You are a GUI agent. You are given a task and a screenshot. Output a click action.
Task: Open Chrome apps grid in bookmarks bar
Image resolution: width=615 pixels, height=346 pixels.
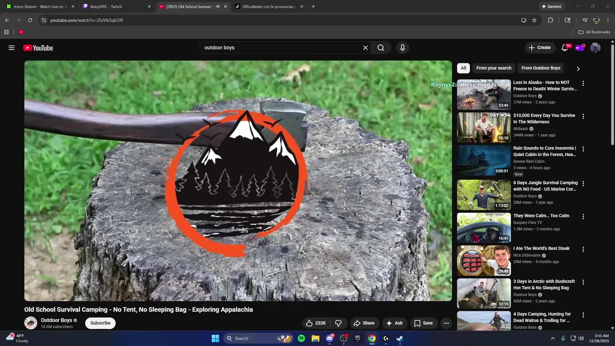[x=6, y=32]
